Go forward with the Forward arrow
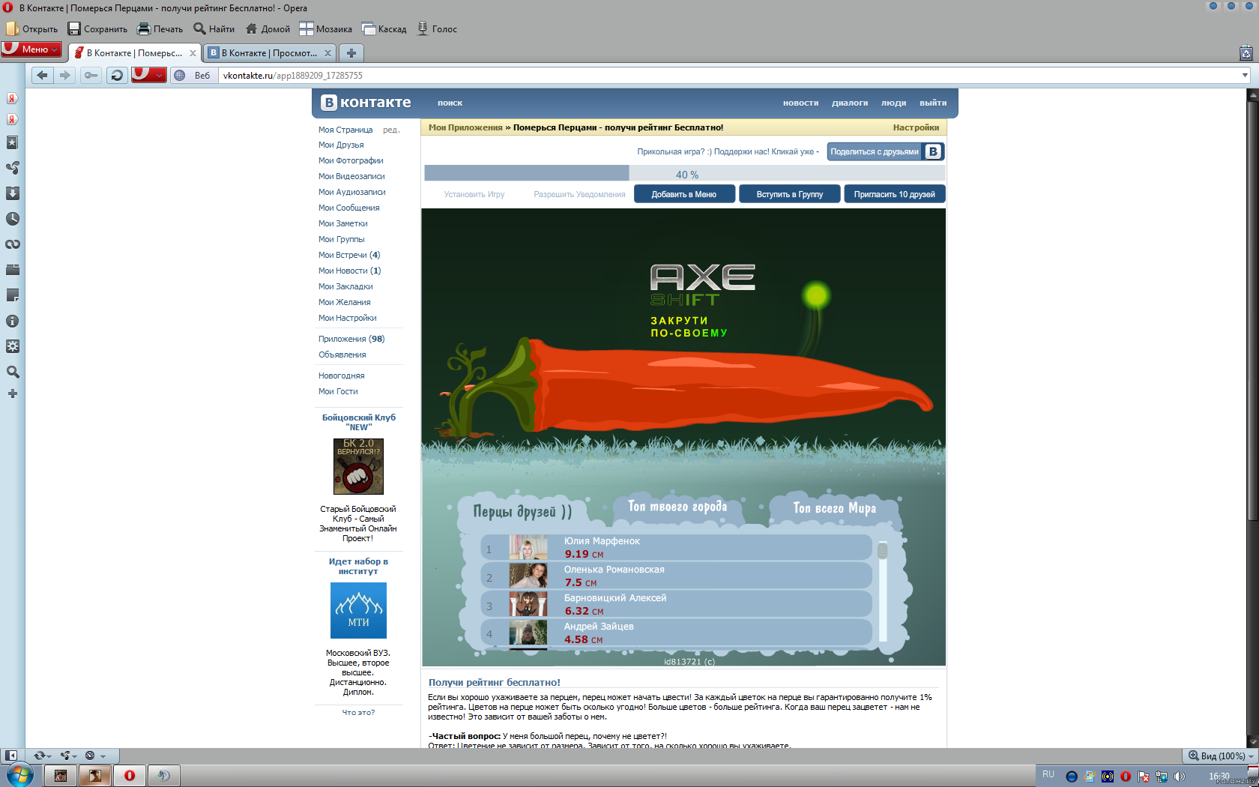 click(x=65, y=75)
